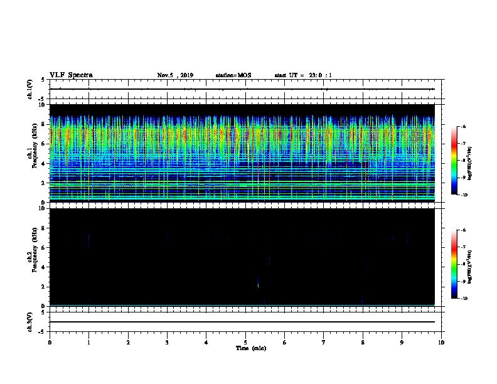This screenshot has height=384, width=497.
Task: Select the ch.1 colorbar "log(PSD)(V²/Hz)" label
Action: (x=470, y=164)
